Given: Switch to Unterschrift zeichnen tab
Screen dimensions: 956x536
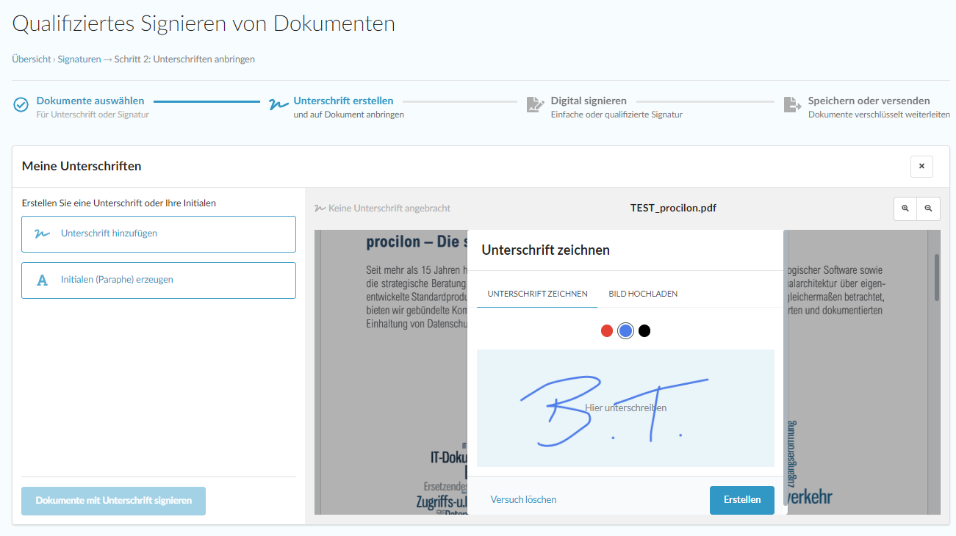Looking at the screenshot, I should (537, 294).
